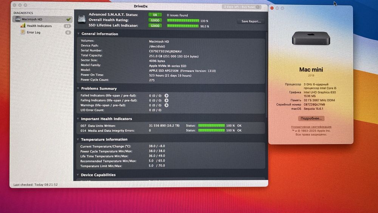The height and width of the screenshot is (213, 378).
Task: Click the Health Indicators bar chart icon
Action: 23,26
